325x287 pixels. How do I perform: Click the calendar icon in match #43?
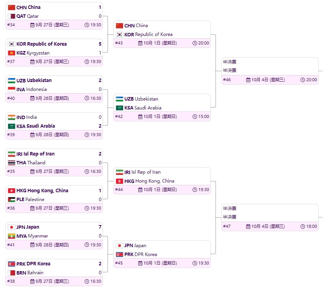(x=140, y=43)
